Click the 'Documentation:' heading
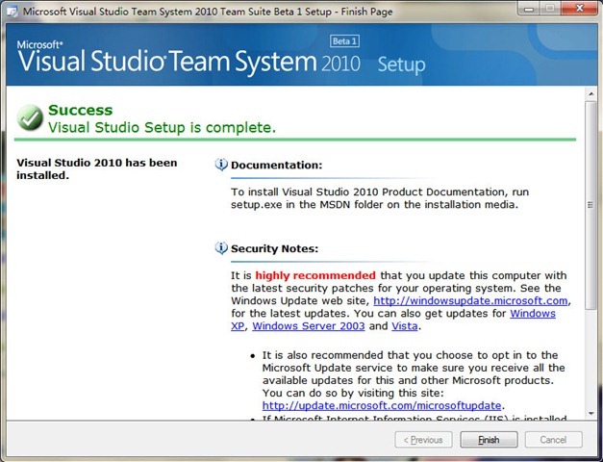603x462 pixels. pos(277,166)
